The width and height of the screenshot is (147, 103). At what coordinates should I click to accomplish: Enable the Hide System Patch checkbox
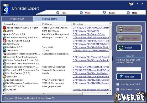coord(118,84)
